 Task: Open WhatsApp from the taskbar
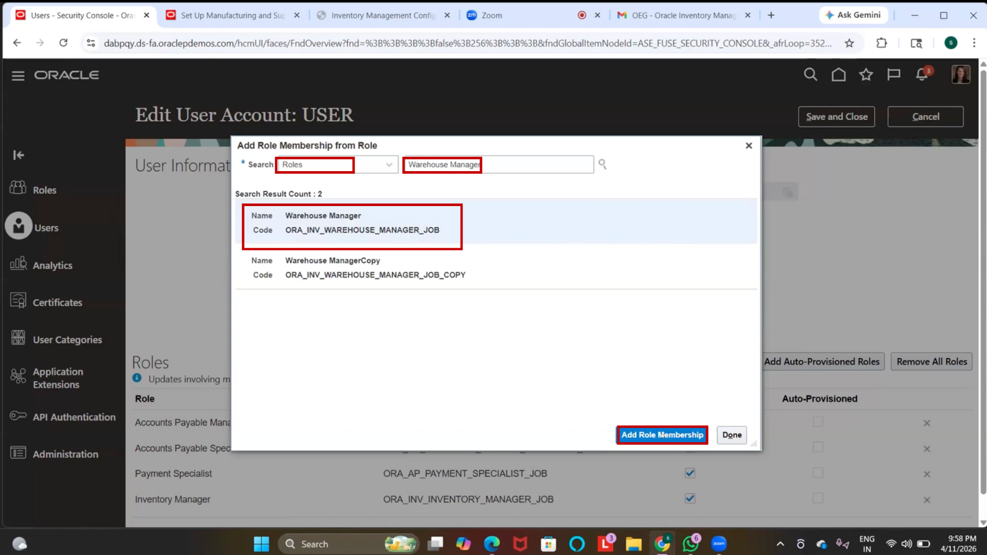coord(690,544)
